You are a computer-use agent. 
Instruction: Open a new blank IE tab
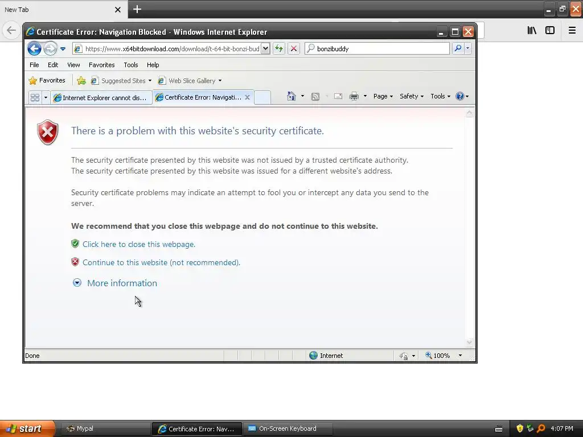pyautogui.click(x=262, y=97)
